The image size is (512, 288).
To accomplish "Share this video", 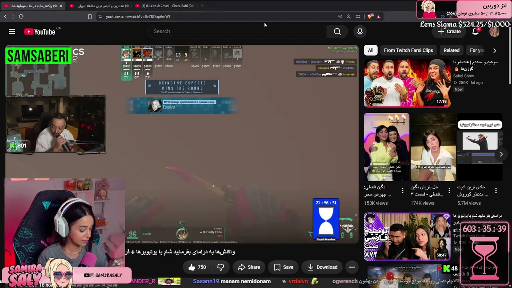I will point(249,267).
